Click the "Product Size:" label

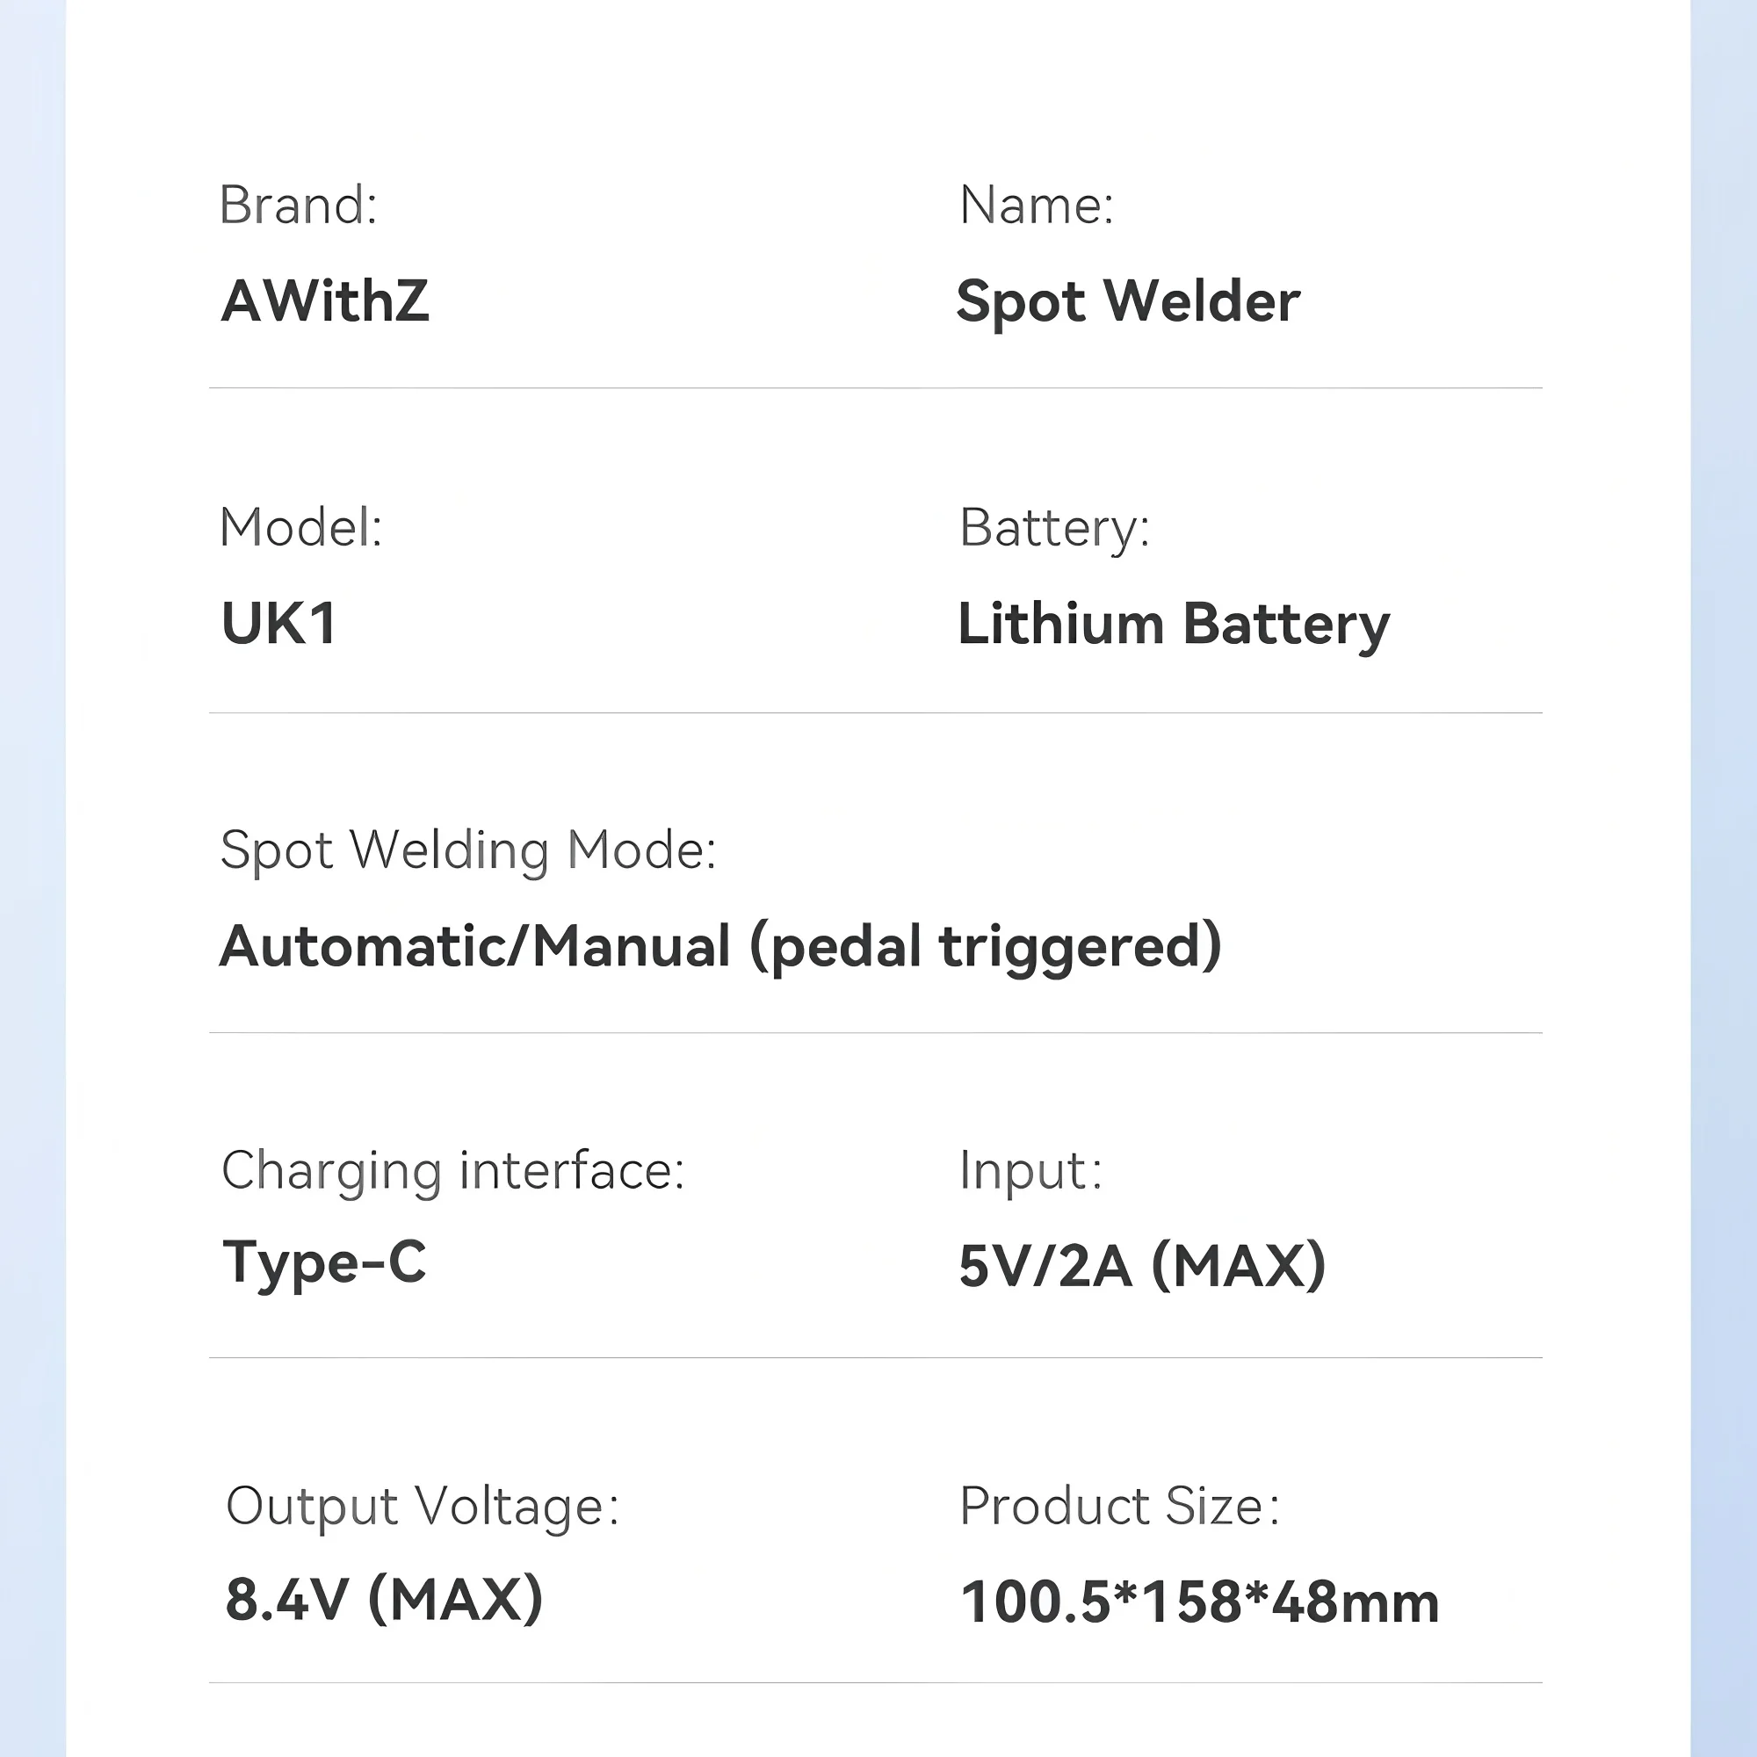point(1119,1507)
